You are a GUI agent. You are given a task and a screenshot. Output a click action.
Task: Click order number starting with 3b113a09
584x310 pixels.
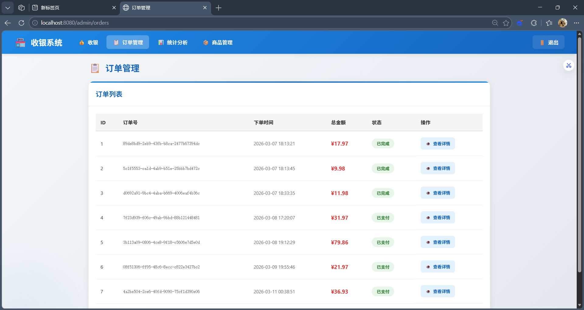161,242
